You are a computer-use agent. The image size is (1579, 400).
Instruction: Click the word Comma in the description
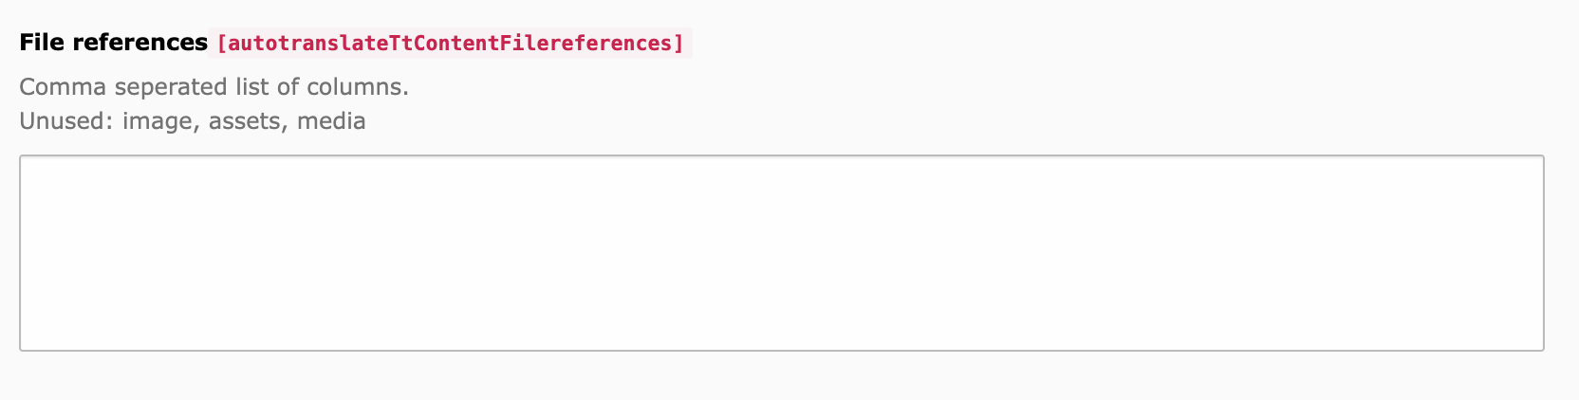(x=63, y=87)
